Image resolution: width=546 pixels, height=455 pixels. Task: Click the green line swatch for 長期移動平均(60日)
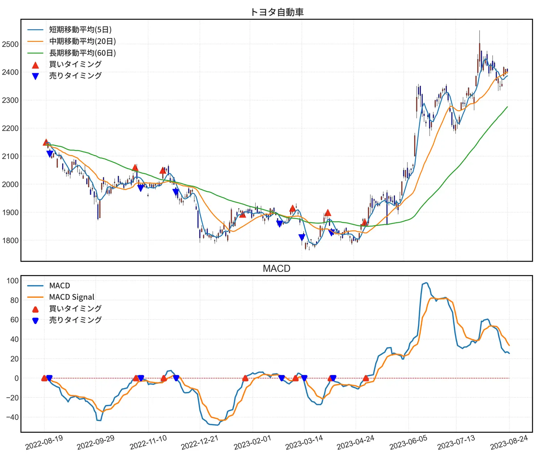pyautogui.click(x=35, y=53)
